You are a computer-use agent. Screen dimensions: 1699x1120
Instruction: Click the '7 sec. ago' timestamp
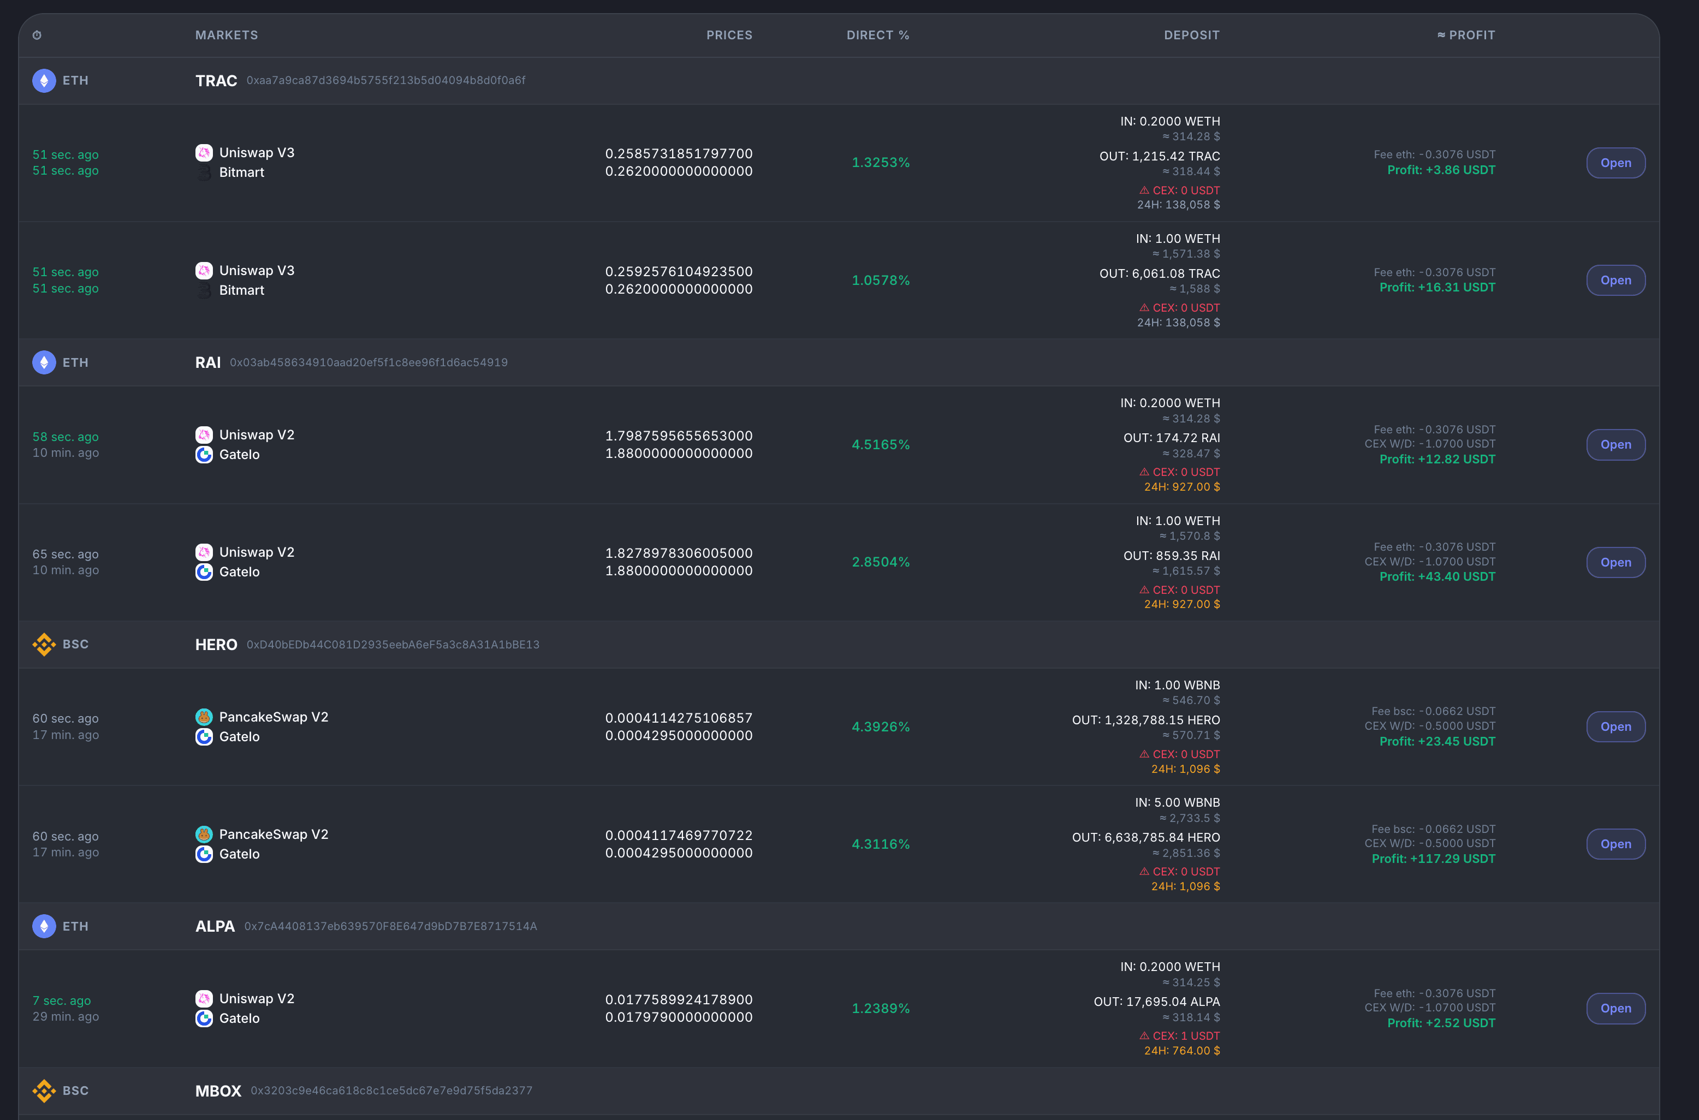pyautogui.click(x=62, y=1000)
